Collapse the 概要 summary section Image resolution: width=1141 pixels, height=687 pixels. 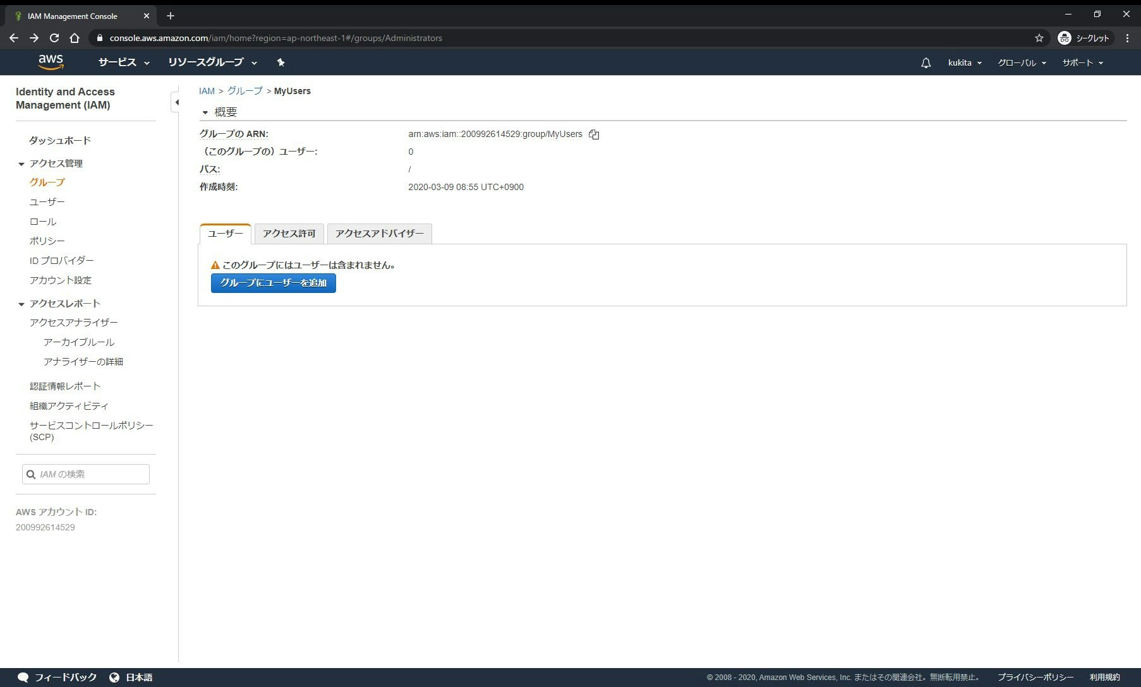(205, 112)
